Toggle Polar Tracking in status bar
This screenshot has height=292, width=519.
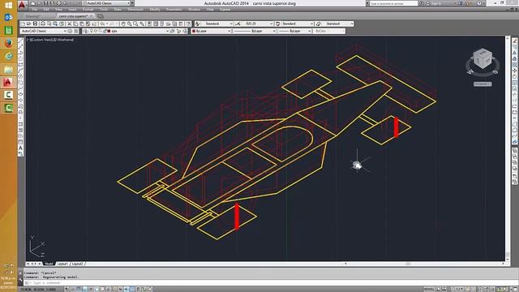[x=91, y=290]
